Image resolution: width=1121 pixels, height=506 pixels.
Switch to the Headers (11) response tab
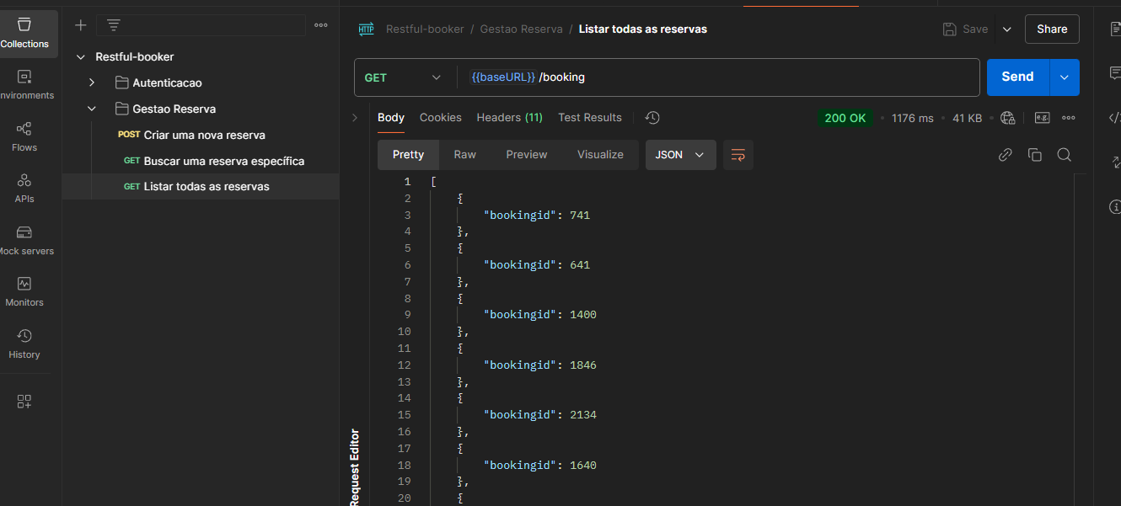[x=509, y=118]
